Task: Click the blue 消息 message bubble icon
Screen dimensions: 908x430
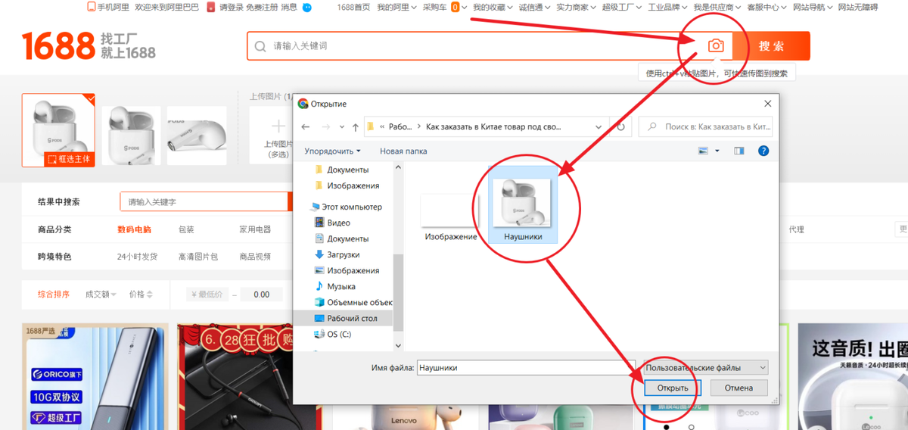Action: click(306, 7)
